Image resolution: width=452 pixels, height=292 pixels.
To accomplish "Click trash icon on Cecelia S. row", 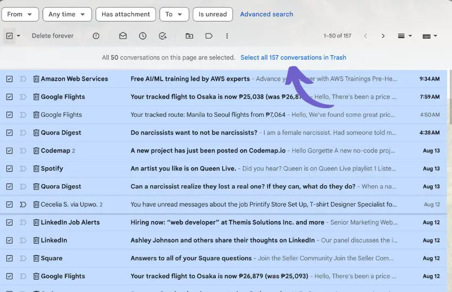I will [x=36, y=204].
